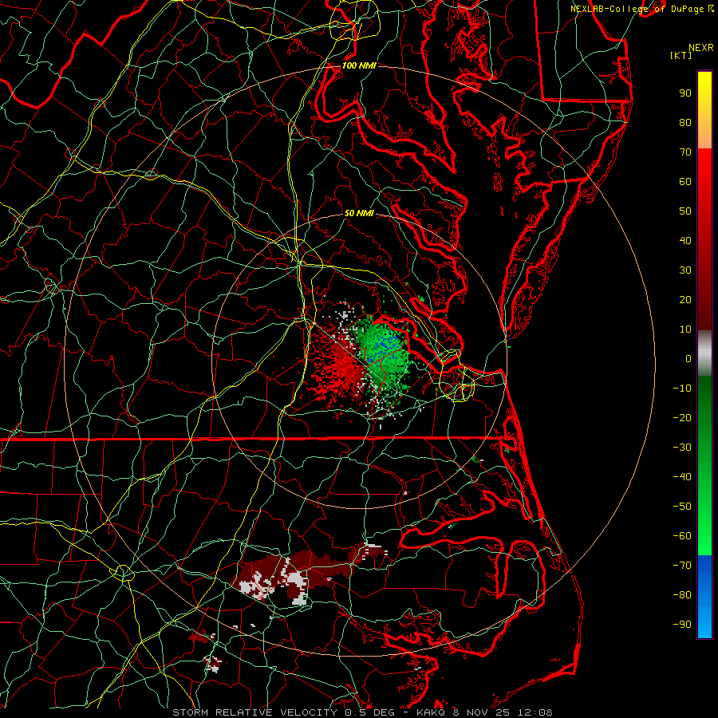
Task: Select the 100 NMI range ring label
Action: 359,65
